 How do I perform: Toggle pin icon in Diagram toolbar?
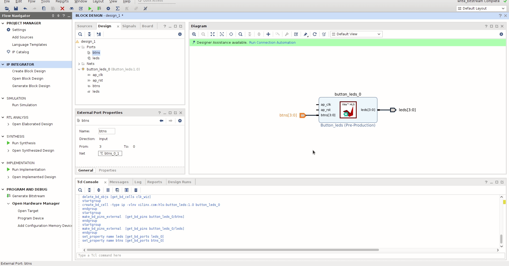305,34
